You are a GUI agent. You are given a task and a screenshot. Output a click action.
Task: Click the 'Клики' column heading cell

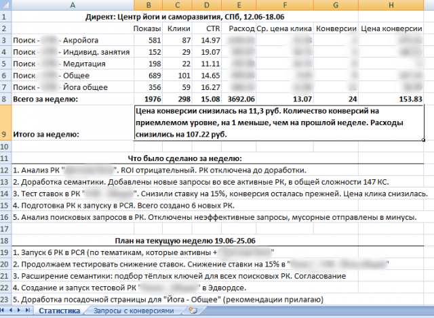pos(179,28)
